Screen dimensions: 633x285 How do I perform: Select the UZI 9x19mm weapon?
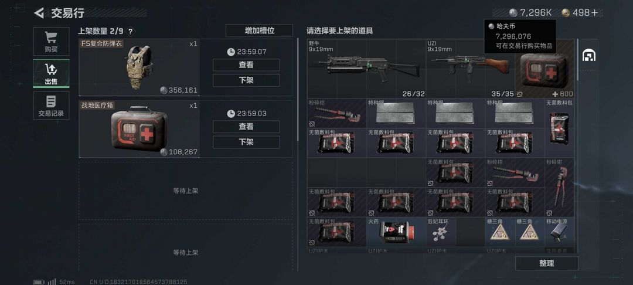[470, 69]
